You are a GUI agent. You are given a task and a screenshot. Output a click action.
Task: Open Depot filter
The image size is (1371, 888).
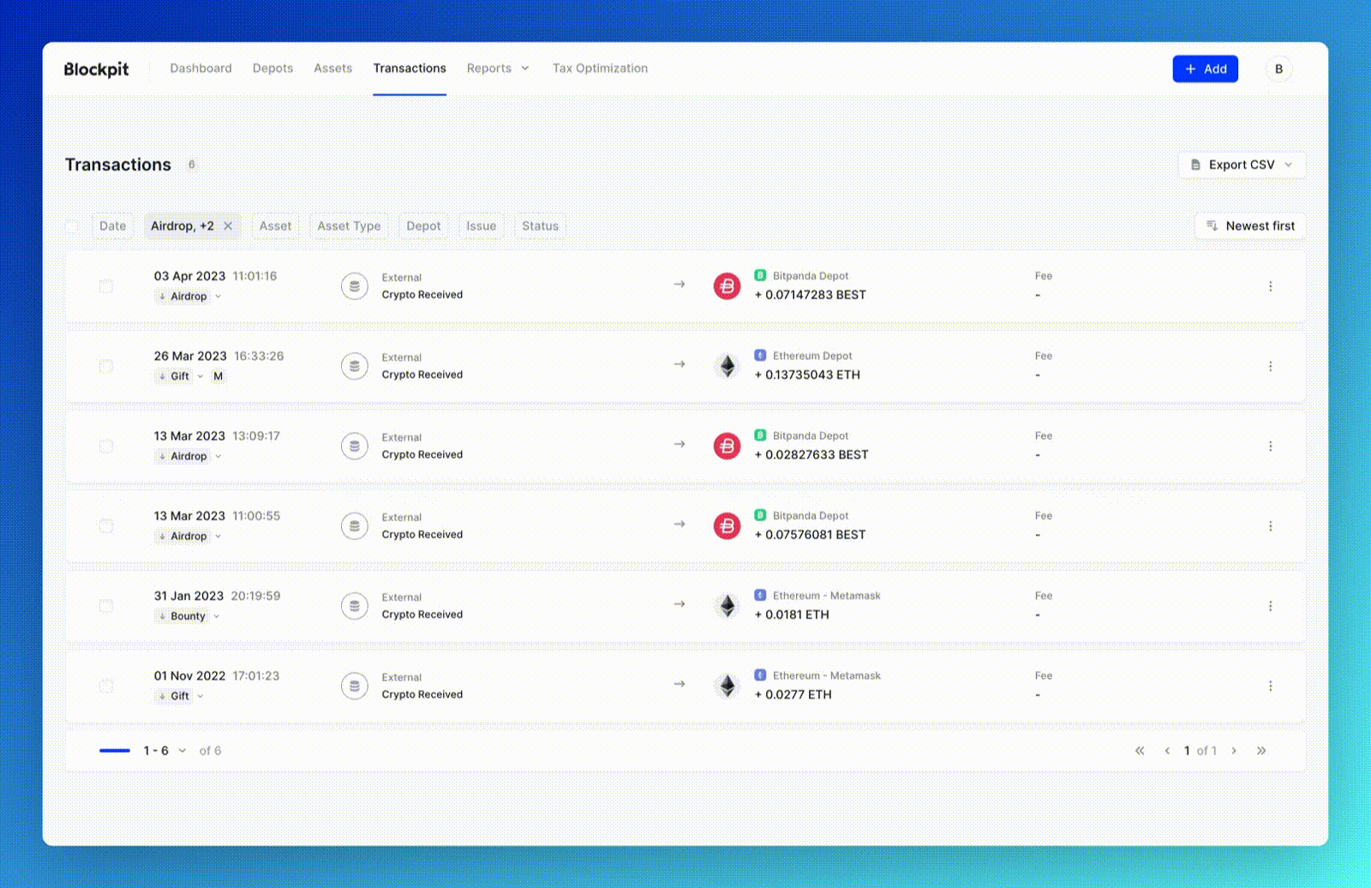coord(423,226)
